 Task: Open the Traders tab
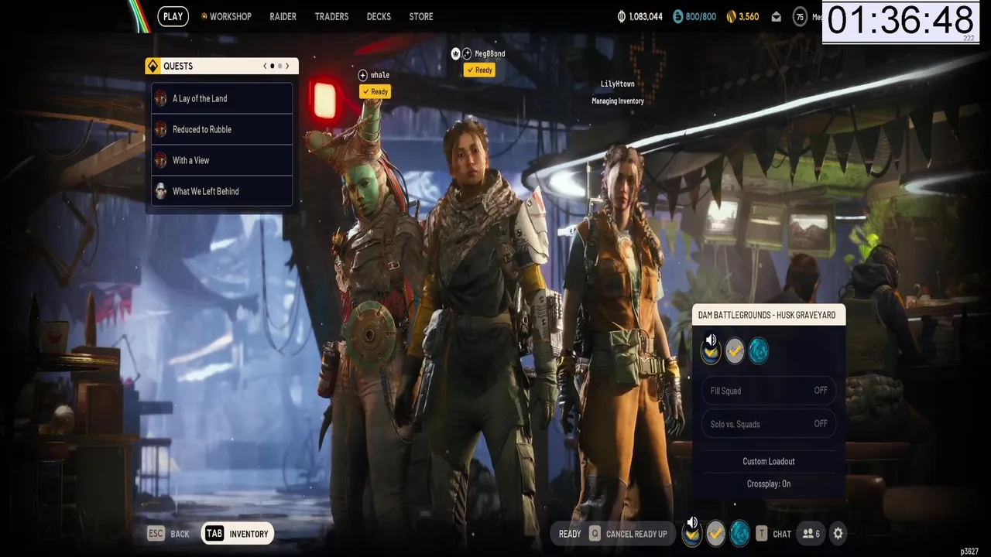(x=331, y=16)
